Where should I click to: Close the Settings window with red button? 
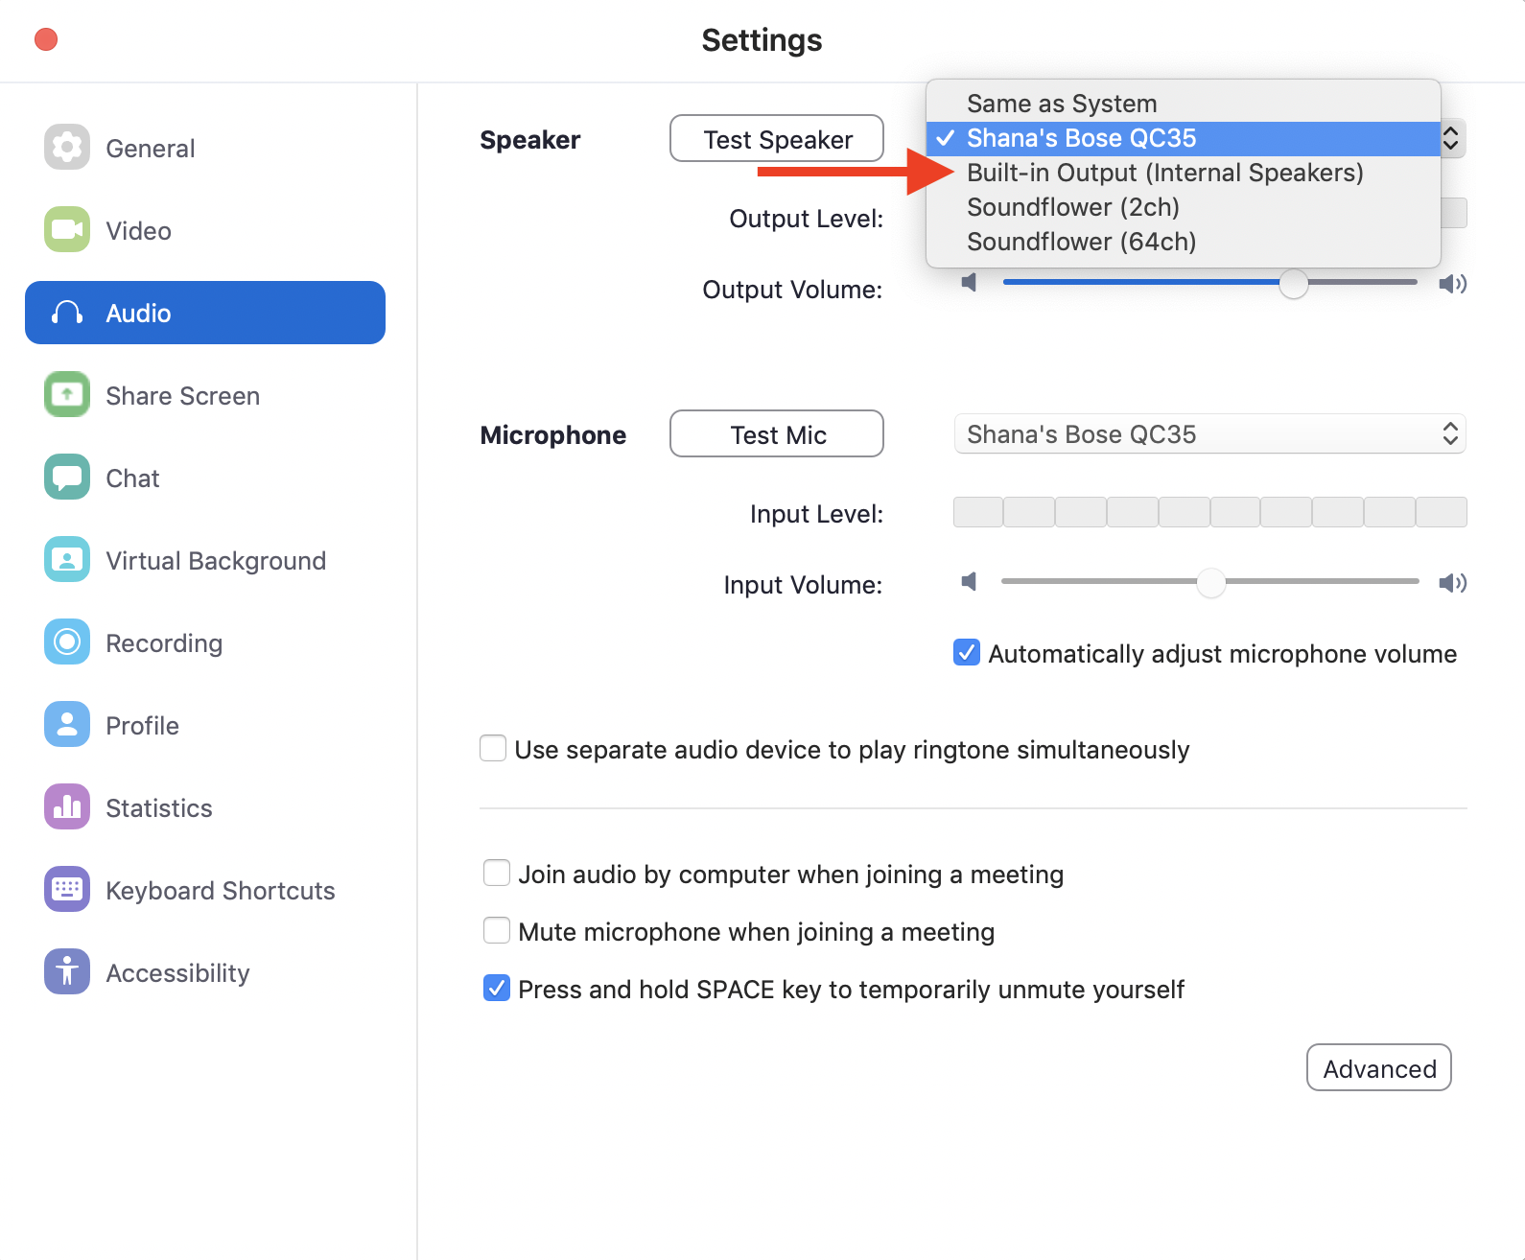[x=46, y=39]
